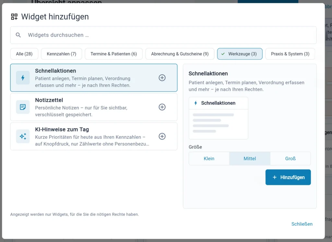Click the 'Größe' label
Image resolution: width=332 pixels, height=242 pixels.
click(195, 147)
